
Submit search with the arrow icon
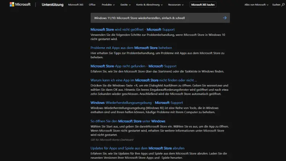tap(225, 18)
